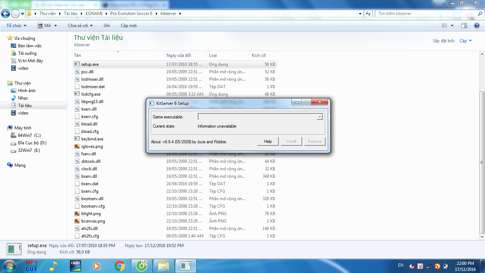Open Đĩa Cục bộ (D:) drive

pyautogui.click(x=32, y=143)
